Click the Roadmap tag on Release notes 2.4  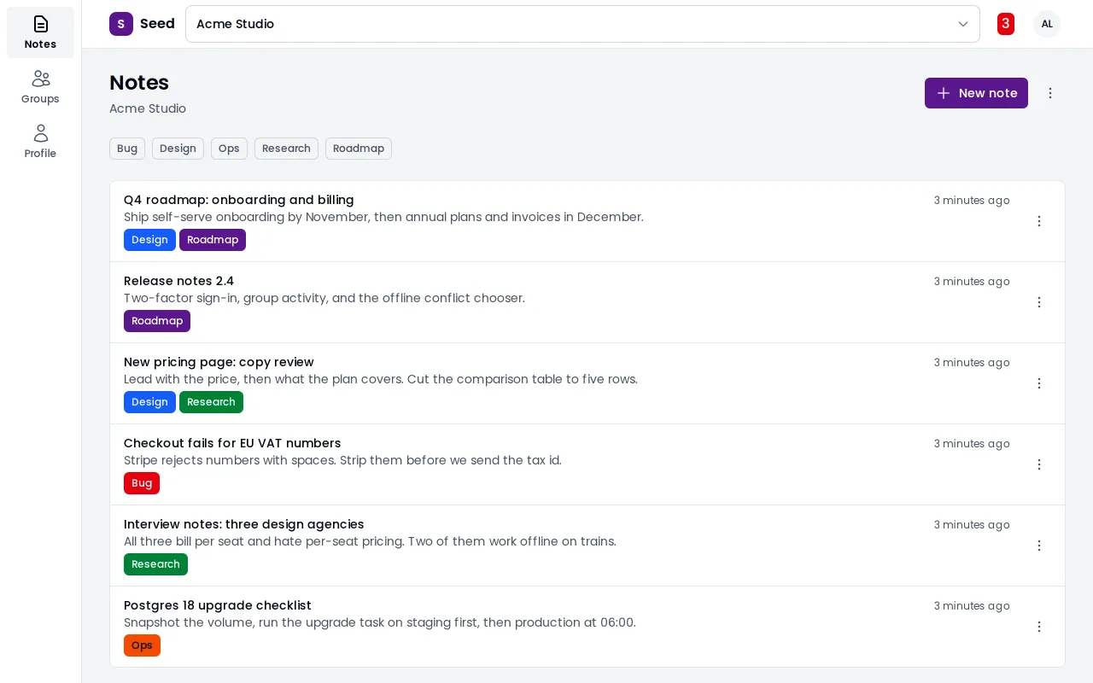[157, 321]
